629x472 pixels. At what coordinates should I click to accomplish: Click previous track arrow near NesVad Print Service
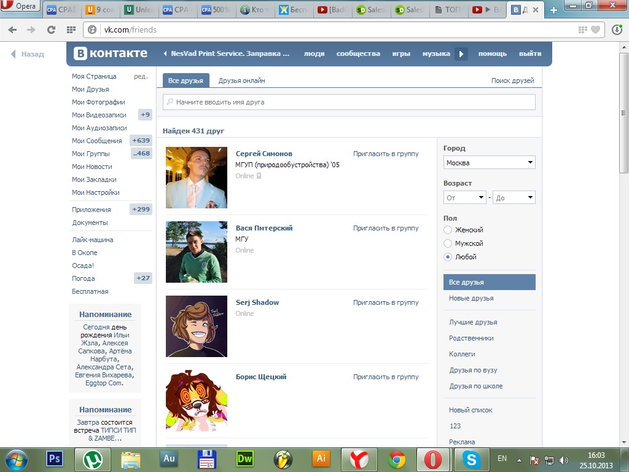[165, 53]
